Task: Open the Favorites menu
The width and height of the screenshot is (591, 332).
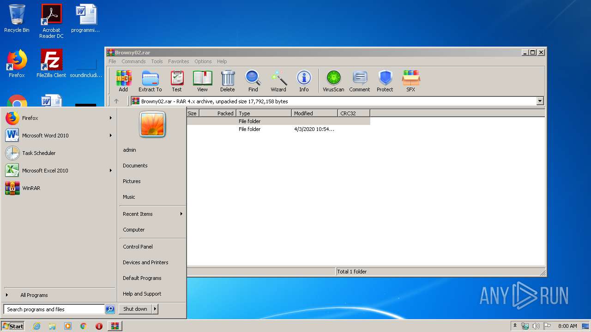Action: click(179, 61)
